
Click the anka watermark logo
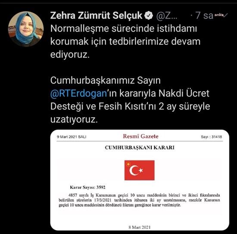[219, 15]
